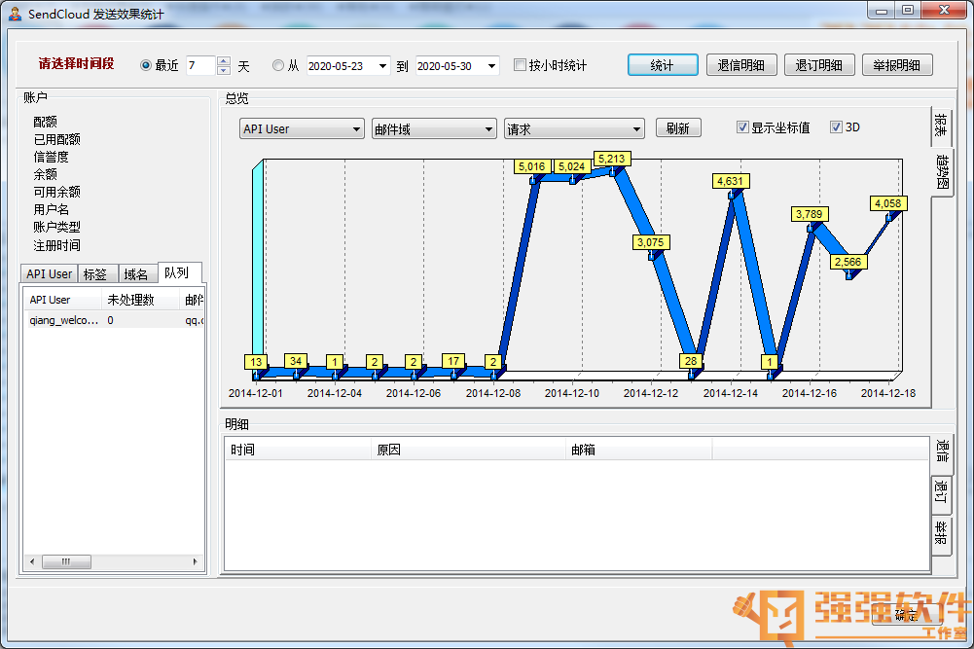Switch to the 域名 tab
Screen dimensions: 974x649
[136, 273]
